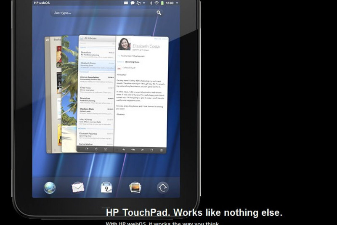Expand the system menu arrow next to 12:00
Screen dimensions: 337x225
[177, 3]
